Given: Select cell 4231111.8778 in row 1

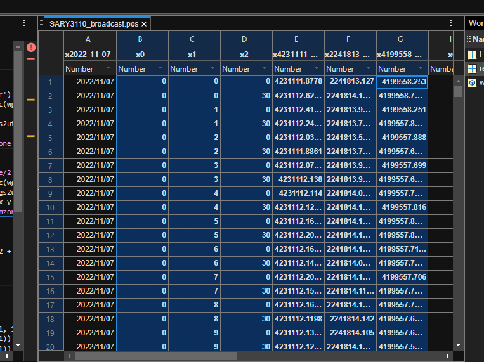Looking at the screenshot, I should 298,82.
